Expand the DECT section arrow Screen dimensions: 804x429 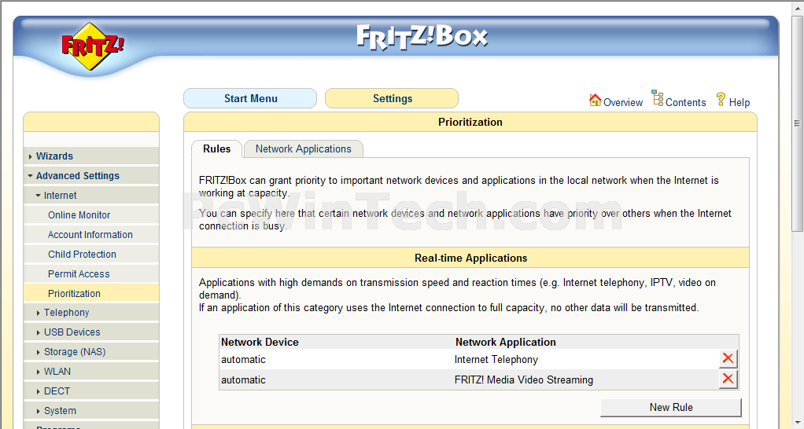39,391
